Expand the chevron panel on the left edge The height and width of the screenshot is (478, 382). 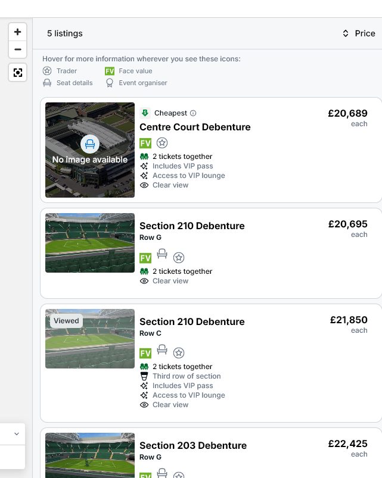(17, 434)
